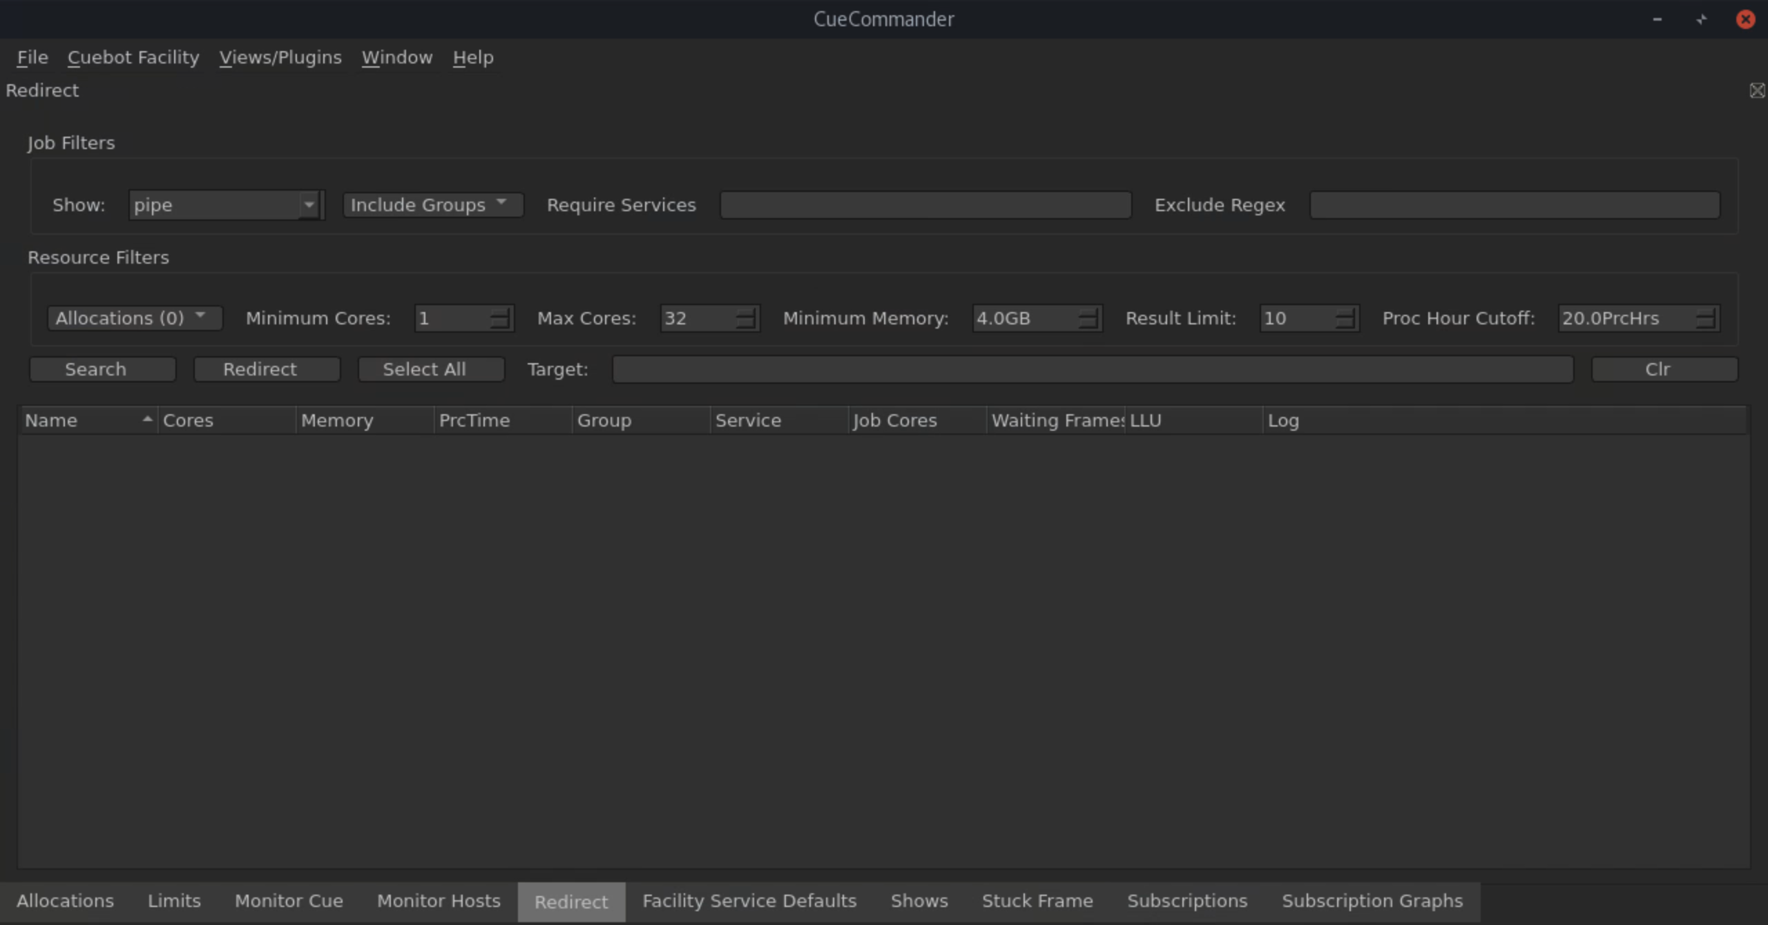Sort by the PrcTime column header
Image resolution: width=1768 pixels, height=925 pixels.
[x=503, y=420]
